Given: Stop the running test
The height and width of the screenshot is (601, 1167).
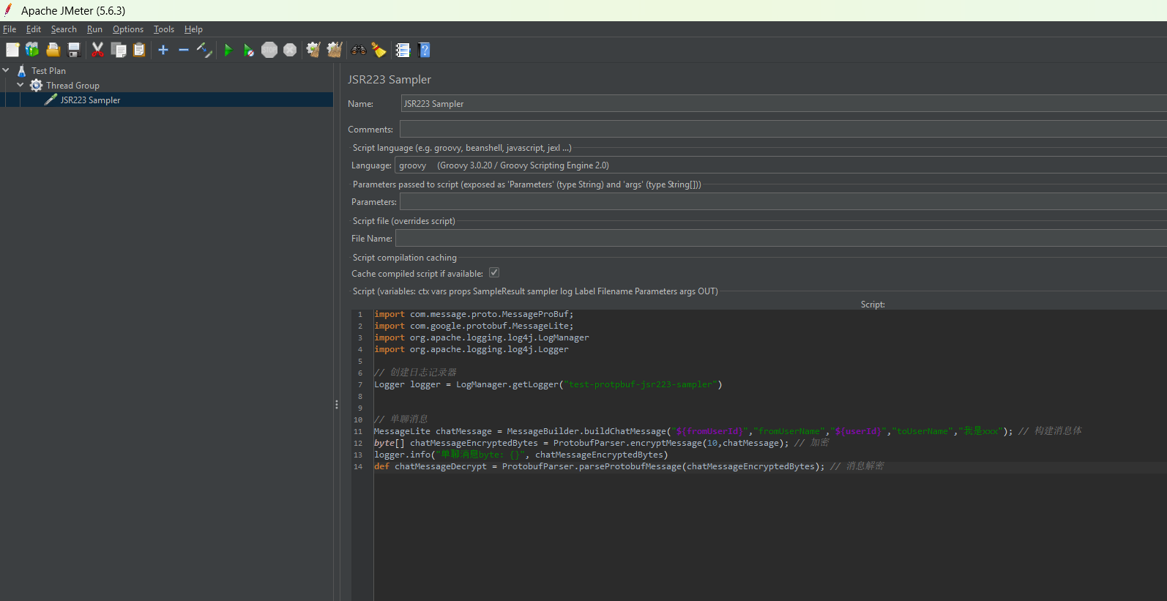Looking at the screenshot, I should 269,50.
